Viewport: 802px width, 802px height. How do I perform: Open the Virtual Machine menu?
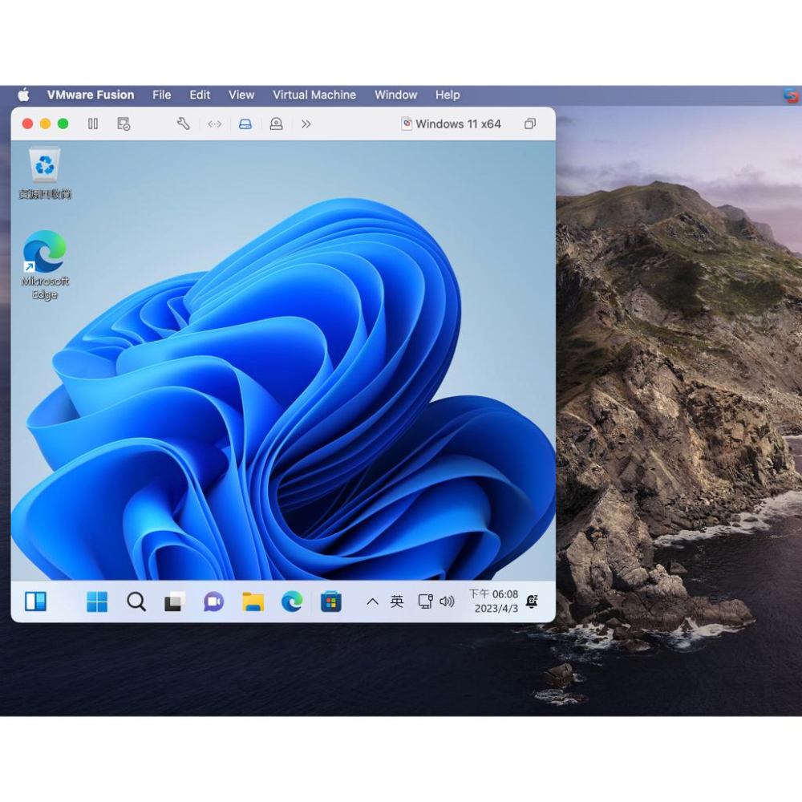(314, 95)
